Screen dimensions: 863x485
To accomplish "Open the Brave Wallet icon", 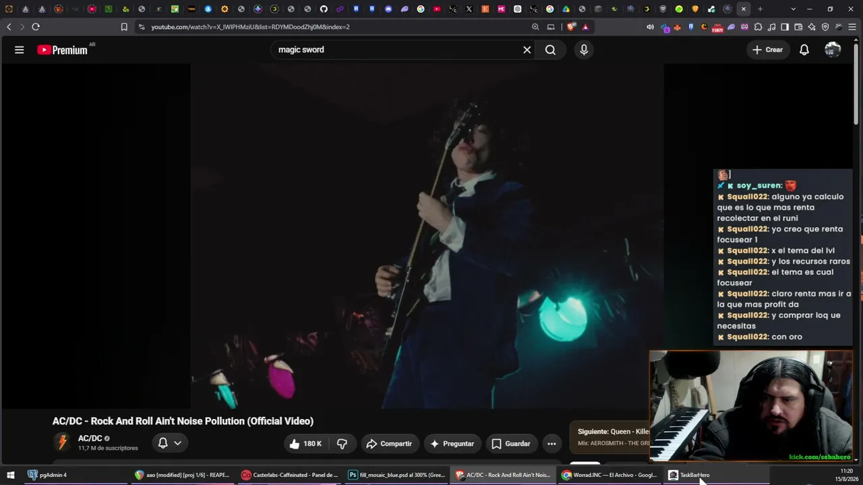I will point(798,27).
